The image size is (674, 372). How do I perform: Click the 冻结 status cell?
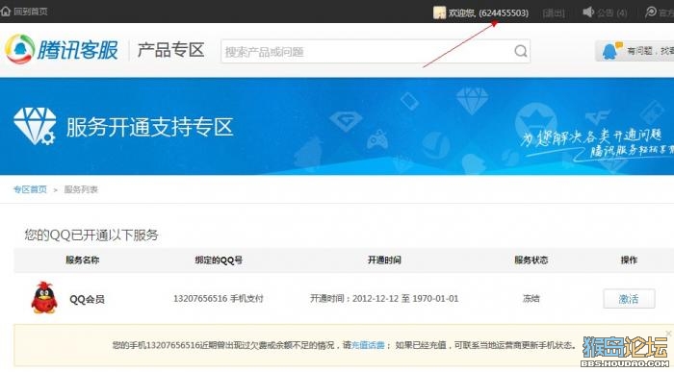(531, 299)
